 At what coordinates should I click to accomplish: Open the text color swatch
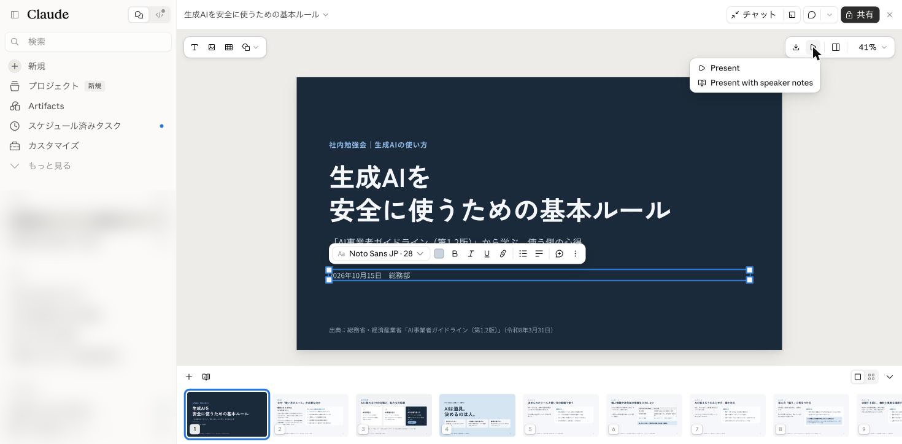[x=439, y=254]
